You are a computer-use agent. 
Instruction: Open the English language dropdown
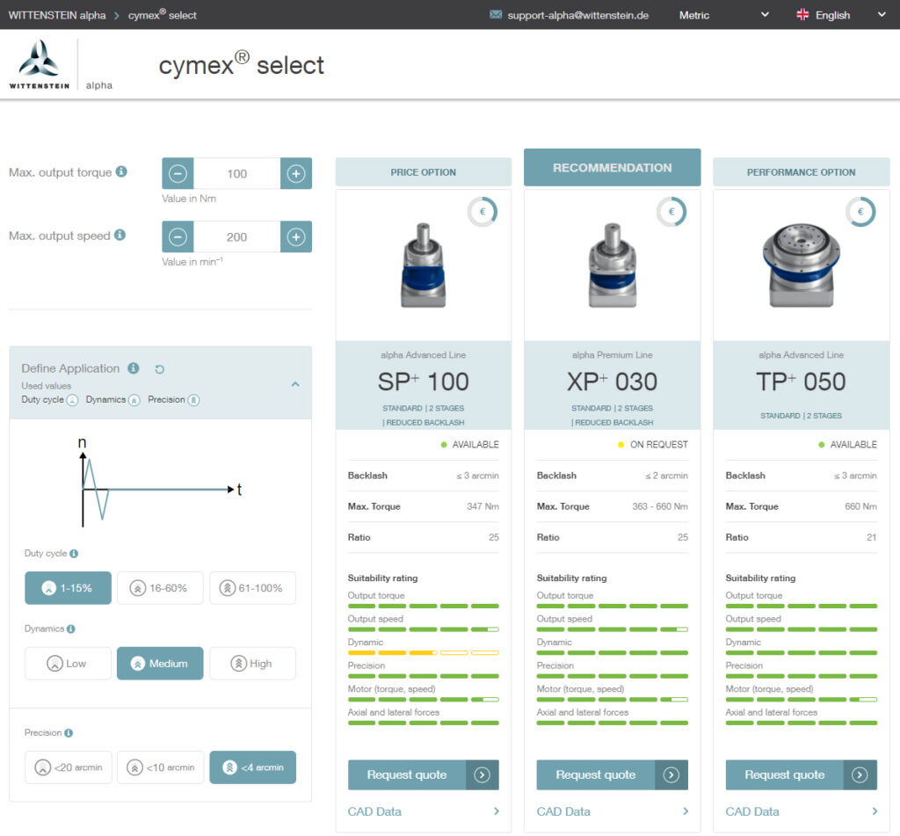(840, 15)
